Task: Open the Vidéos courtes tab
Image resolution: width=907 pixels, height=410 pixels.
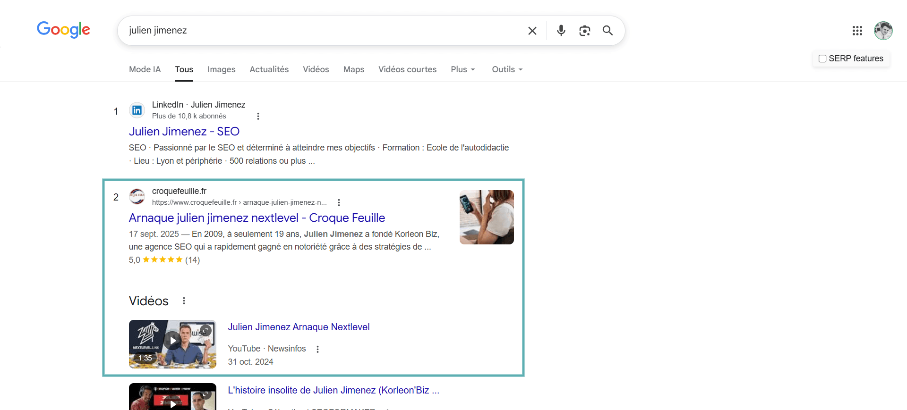Action: (x=407, y=69)
